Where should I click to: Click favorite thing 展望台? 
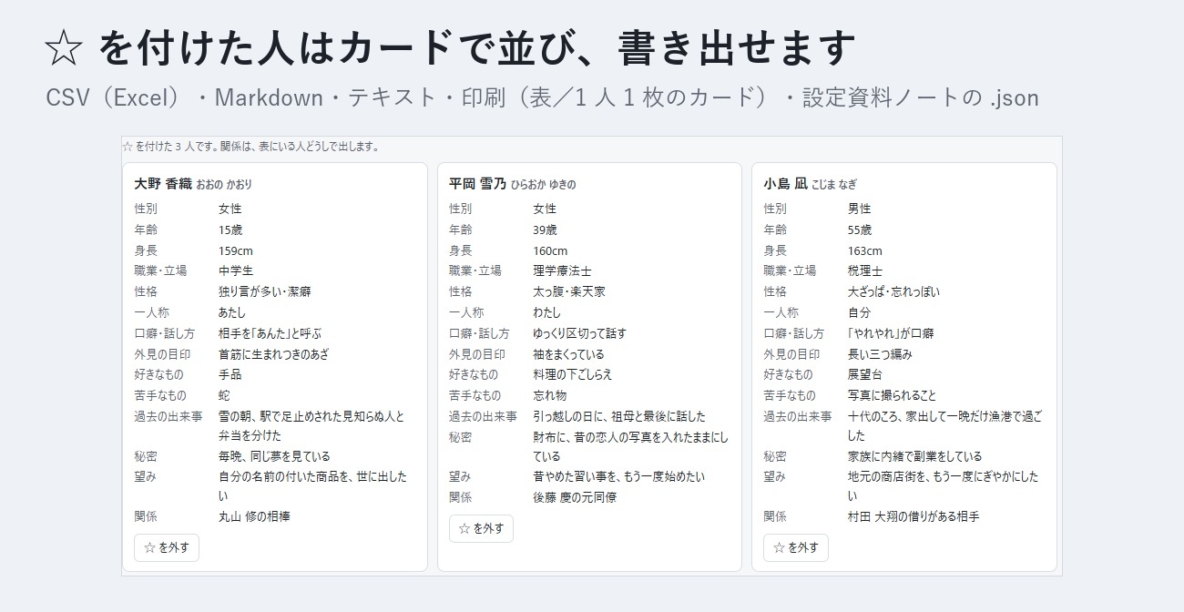pyautogui.click(x=865, y=374)
